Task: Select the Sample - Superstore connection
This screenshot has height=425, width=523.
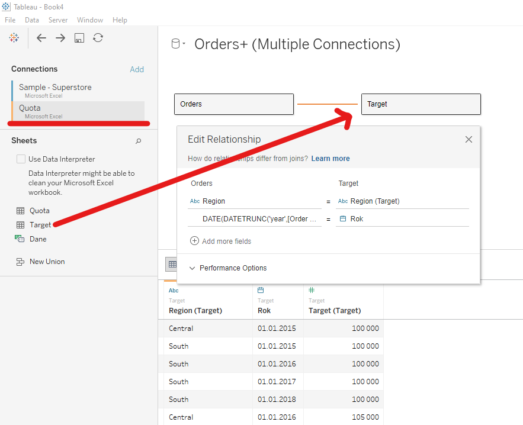Action: [x=55, y=88]
